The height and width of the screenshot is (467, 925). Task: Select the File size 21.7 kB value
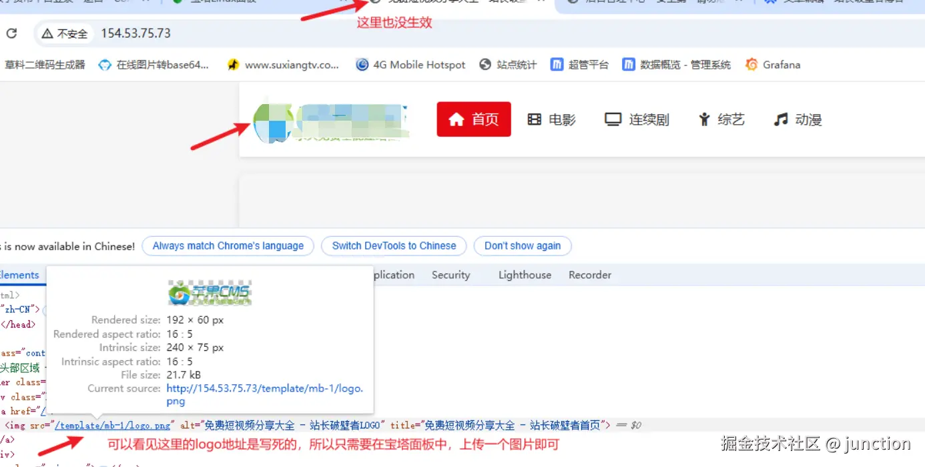tap(184, 375)
